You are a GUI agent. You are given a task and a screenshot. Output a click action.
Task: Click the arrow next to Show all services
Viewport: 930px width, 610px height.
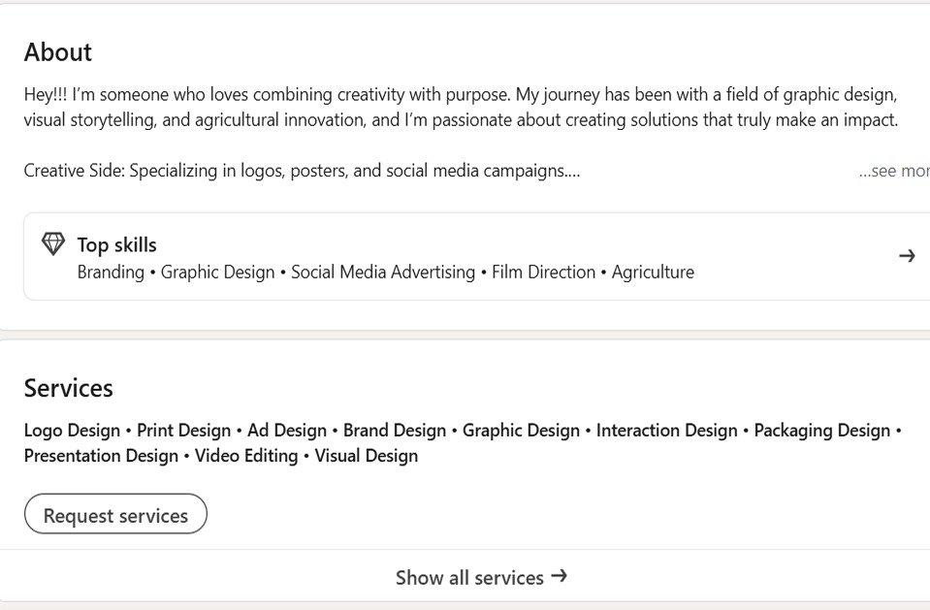559,576
